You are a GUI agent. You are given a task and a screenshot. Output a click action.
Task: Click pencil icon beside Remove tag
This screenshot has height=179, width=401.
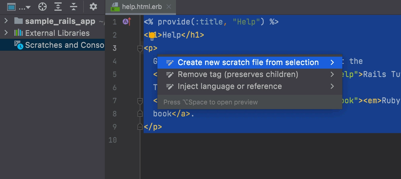[x=170, y=74]
